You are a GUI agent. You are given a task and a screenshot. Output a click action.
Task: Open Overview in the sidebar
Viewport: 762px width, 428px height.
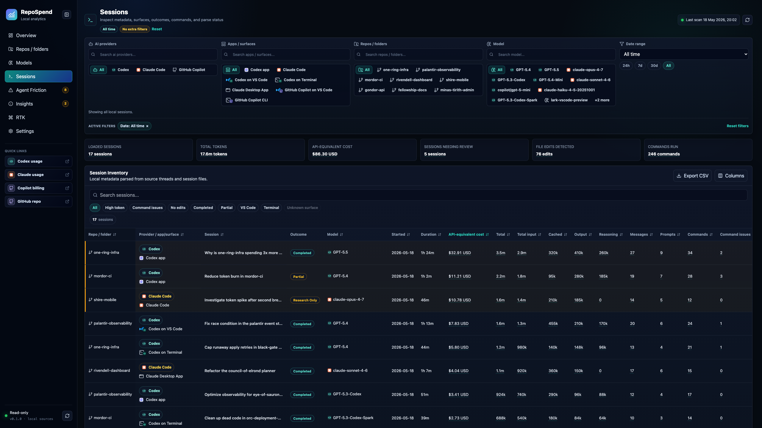pyautogui.click(x=38, y=35)
